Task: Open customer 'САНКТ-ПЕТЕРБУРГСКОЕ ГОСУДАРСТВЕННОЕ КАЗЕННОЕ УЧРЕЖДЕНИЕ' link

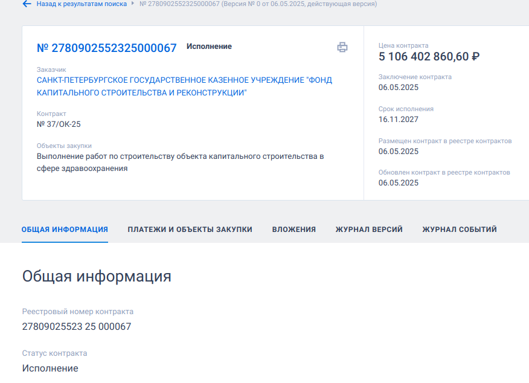Action: coord(184,86)
